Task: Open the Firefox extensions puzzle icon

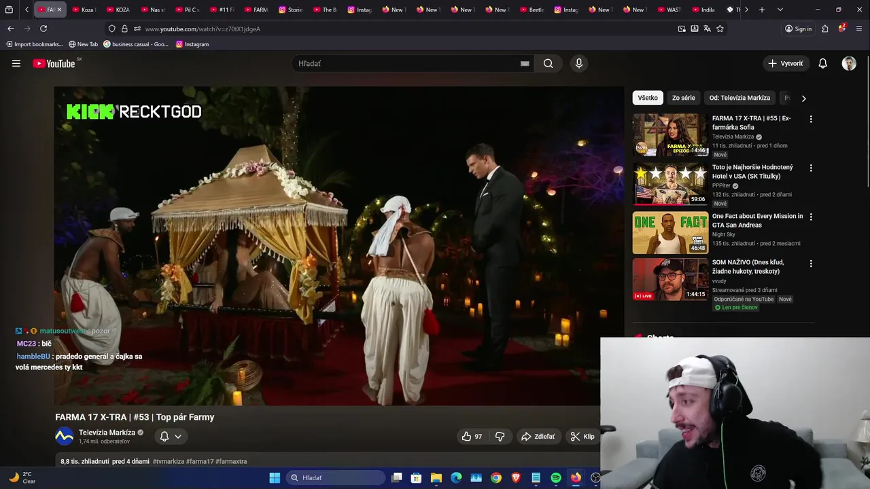Action: (x=824, y=29)
